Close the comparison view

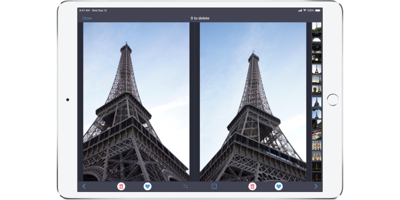tap(87, 18)
